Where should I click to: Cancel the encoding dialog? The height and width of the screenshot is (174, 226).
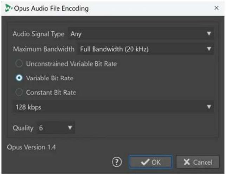(x=198, y=162)
